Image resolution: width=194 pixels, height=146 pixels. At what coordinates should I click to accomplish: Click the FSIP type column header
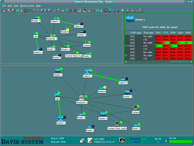(x=136, y=33)
